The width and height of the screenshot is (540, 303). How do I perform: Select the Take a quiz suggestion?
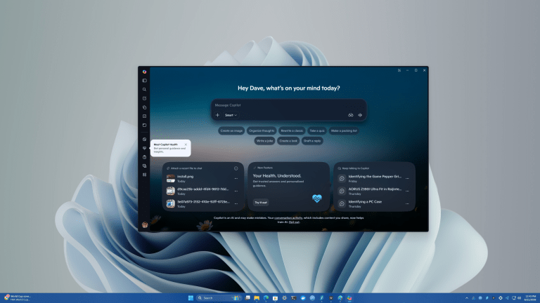pos(317,130)
